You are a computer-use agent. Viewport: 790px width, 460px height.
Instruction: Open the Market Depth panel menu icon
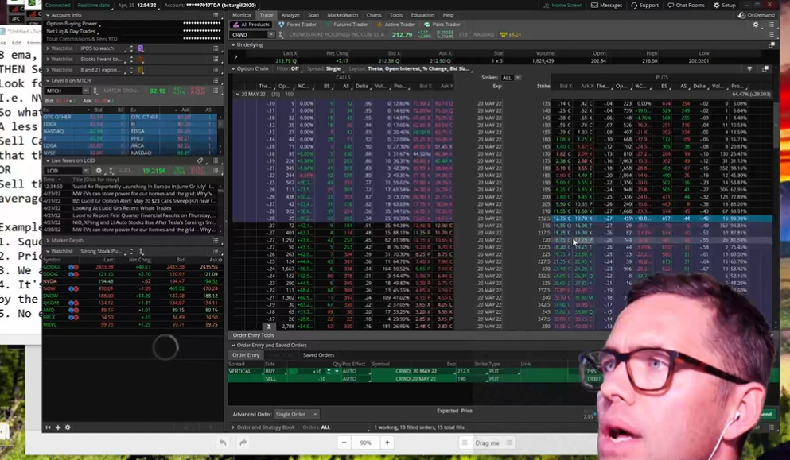[x=216, y=241]
